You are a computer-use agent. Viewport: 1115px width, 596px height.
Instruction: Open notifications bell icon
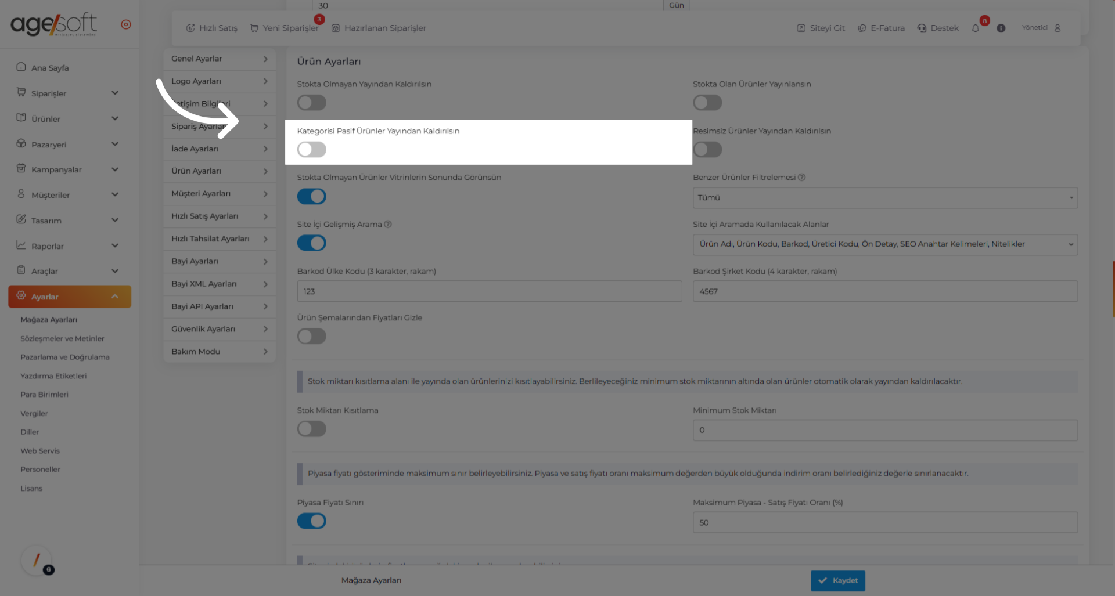[x=976, y=28]
